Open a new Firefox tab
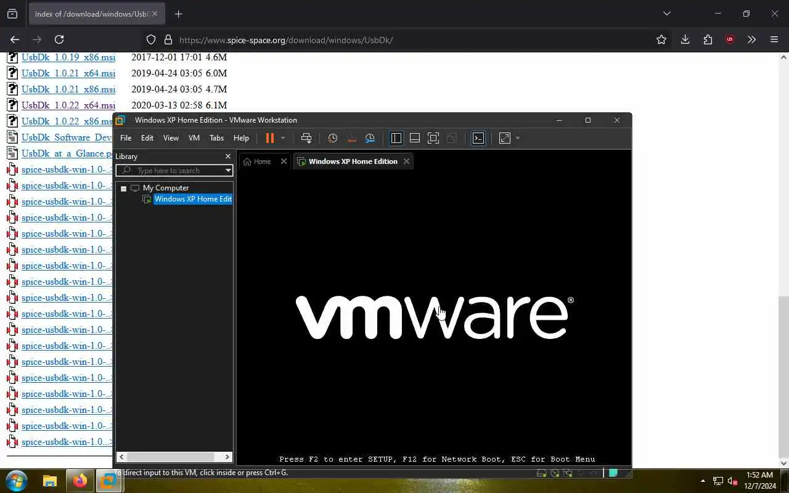Image resolution: width=789 pixels, height=493 pixels. [x=179, y=14]
